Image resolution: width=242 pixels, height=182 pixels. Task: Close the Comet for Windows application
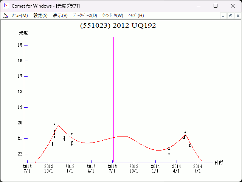233,6
